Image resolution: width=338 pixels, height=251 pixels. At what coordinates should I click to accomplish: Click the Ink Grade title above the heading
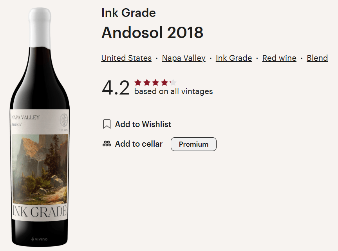[128, 13]
